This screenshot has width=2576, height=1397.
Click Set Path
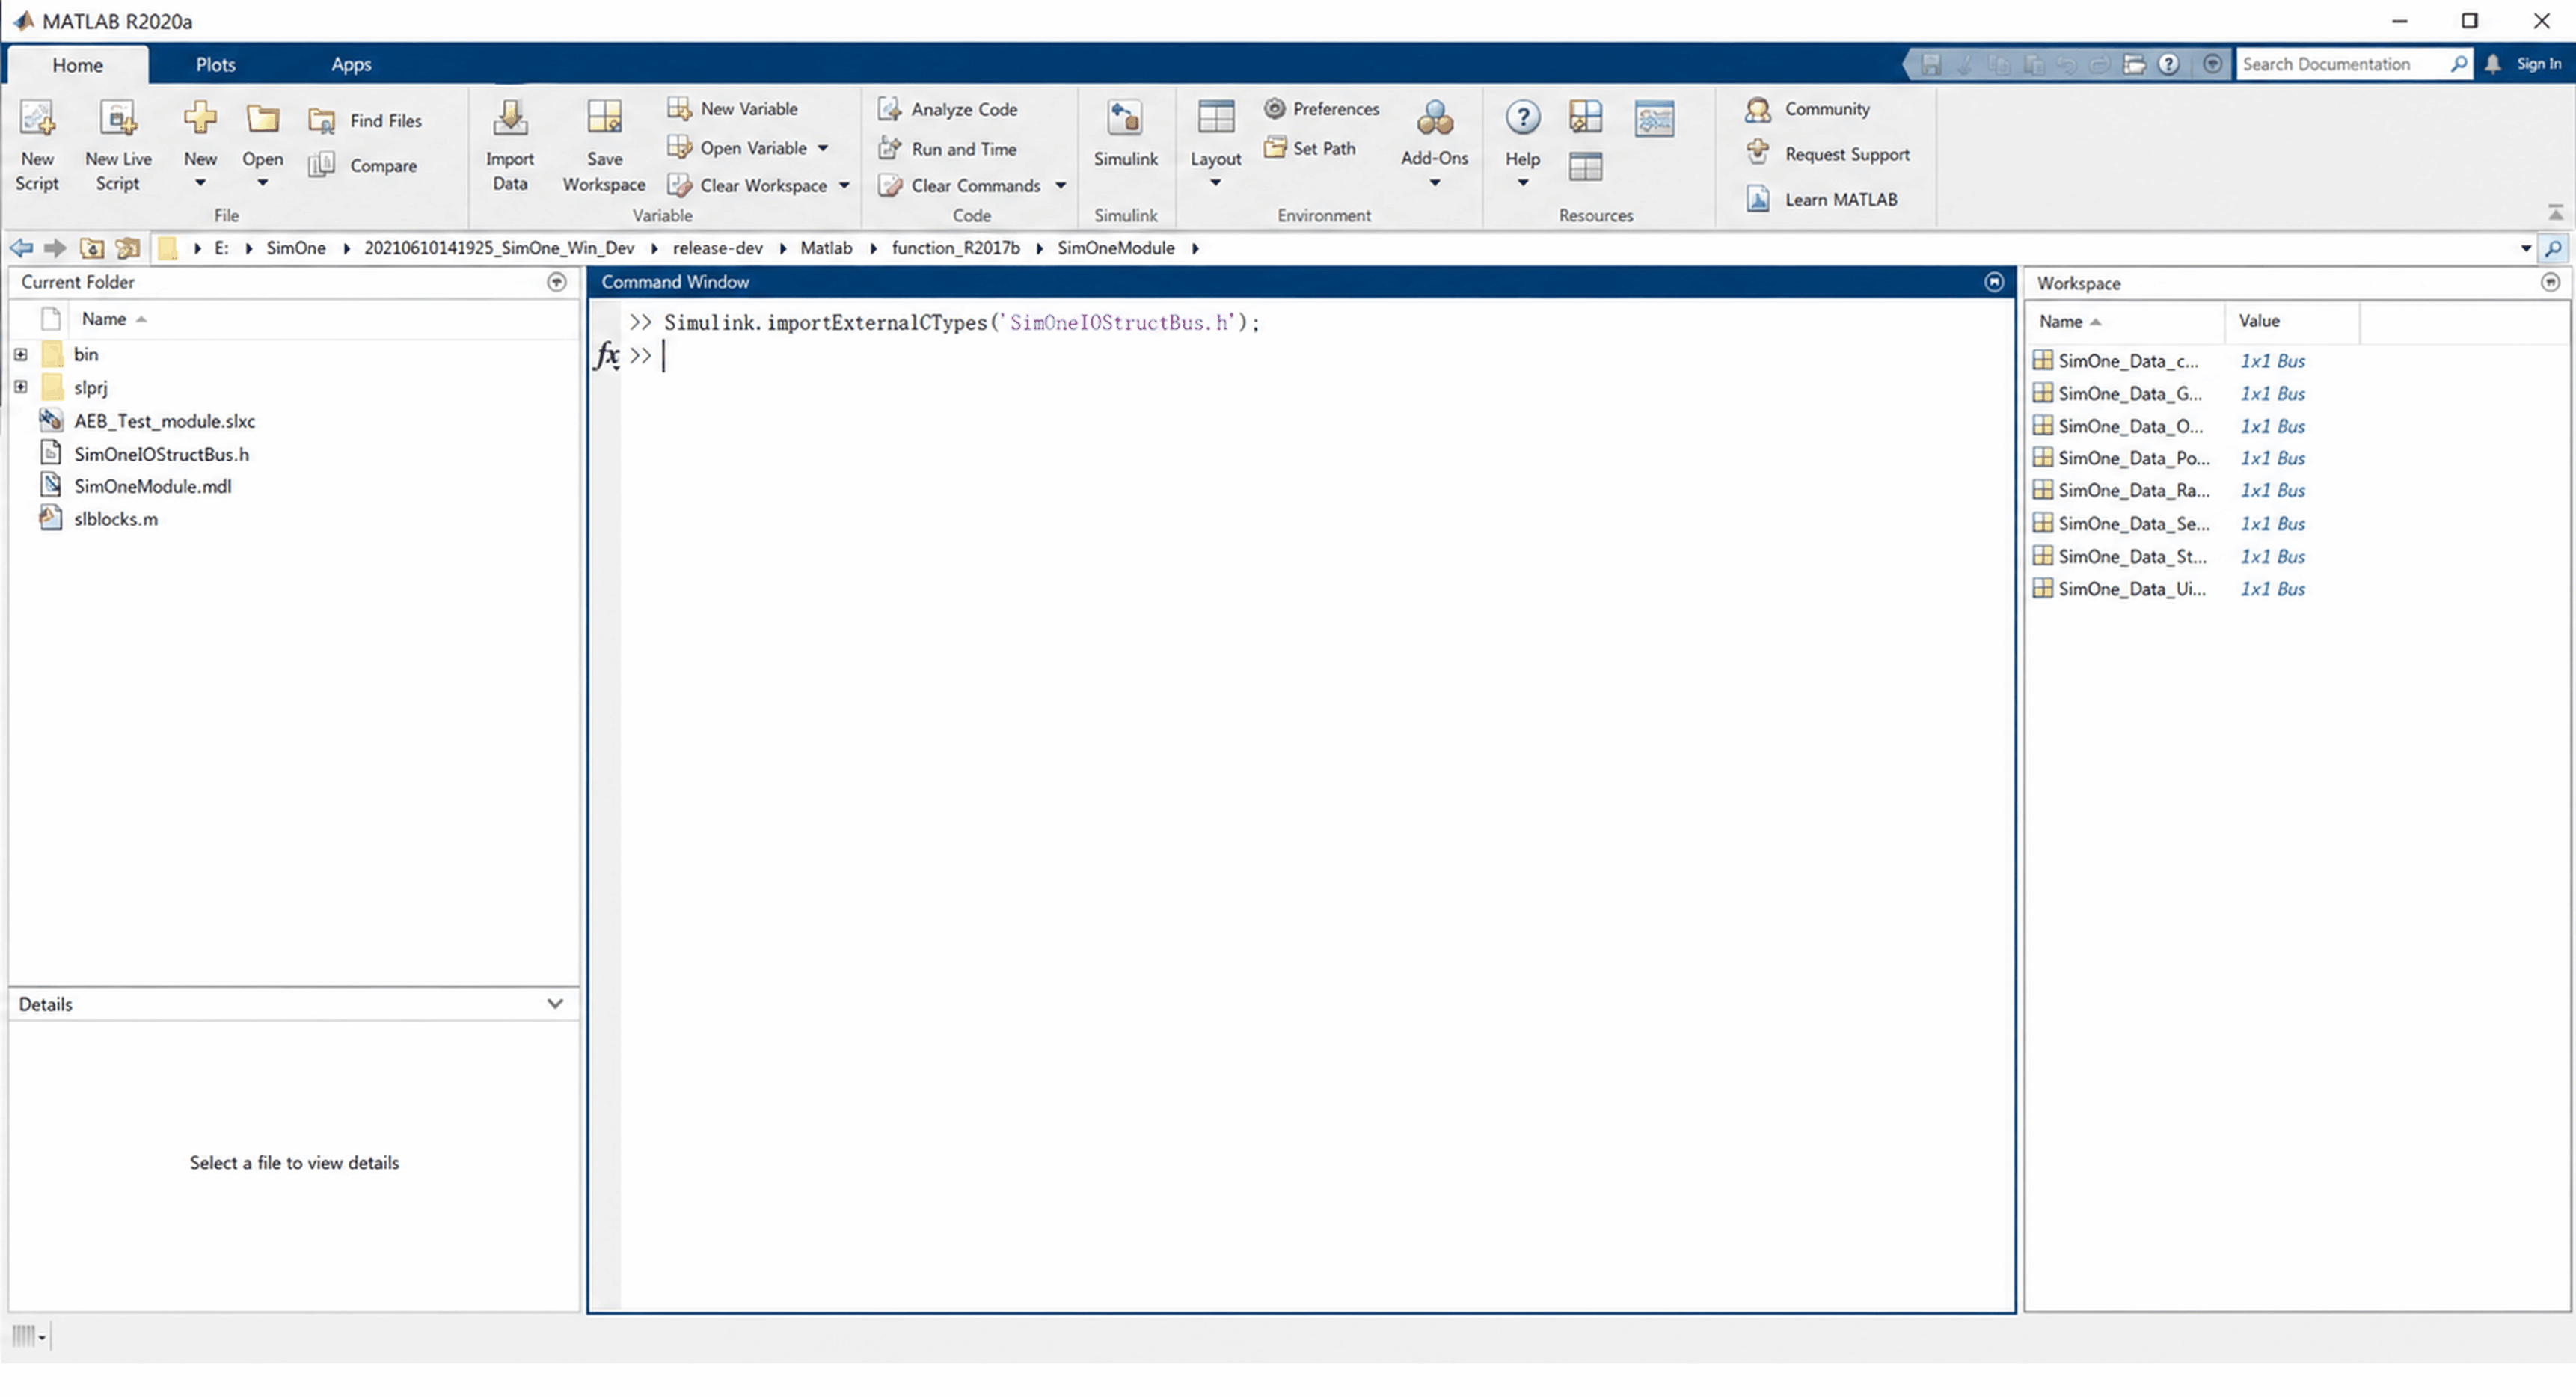(1310, 148)
